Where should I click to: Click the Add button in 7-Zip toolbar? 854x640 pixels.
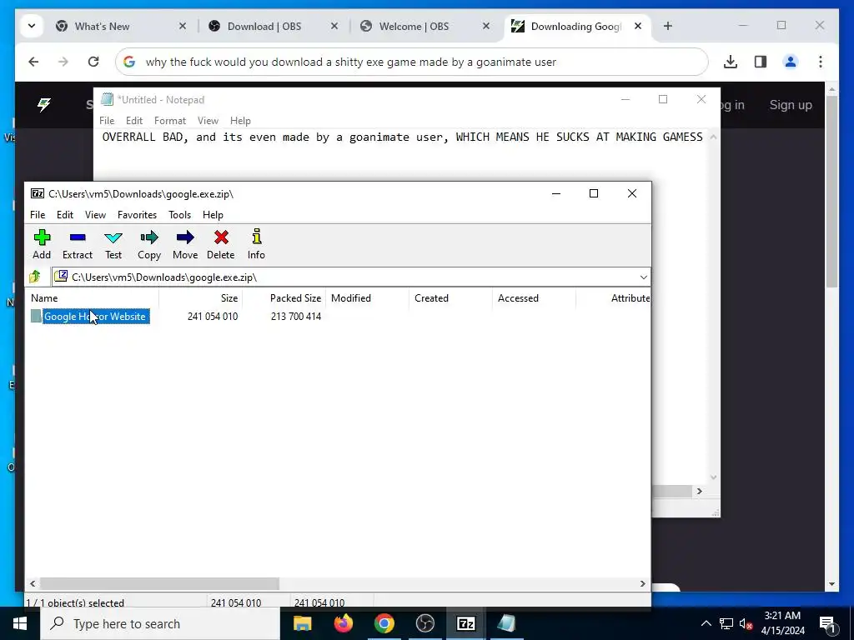(42, 244)
